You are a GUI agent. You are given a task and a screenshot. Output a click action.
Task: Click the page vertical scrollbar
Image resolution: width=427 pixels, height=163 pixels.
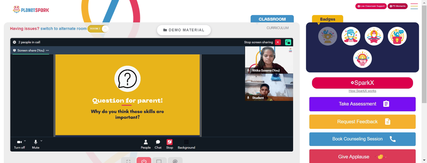[424, 55]
